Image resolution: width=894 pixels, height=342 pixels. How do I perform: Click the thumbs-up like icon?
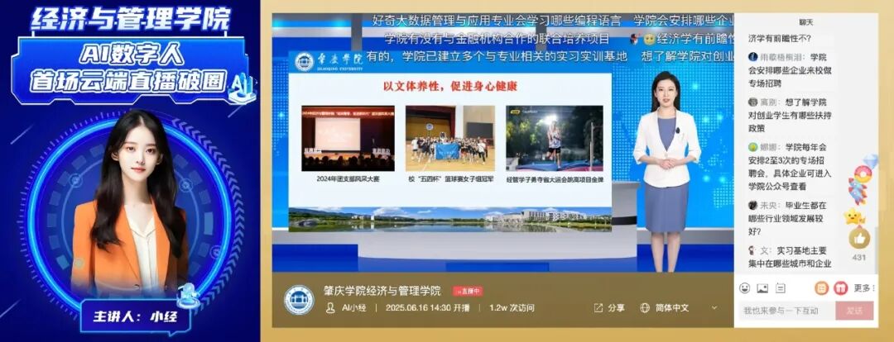pyautogui.click(x=859, y=238)
